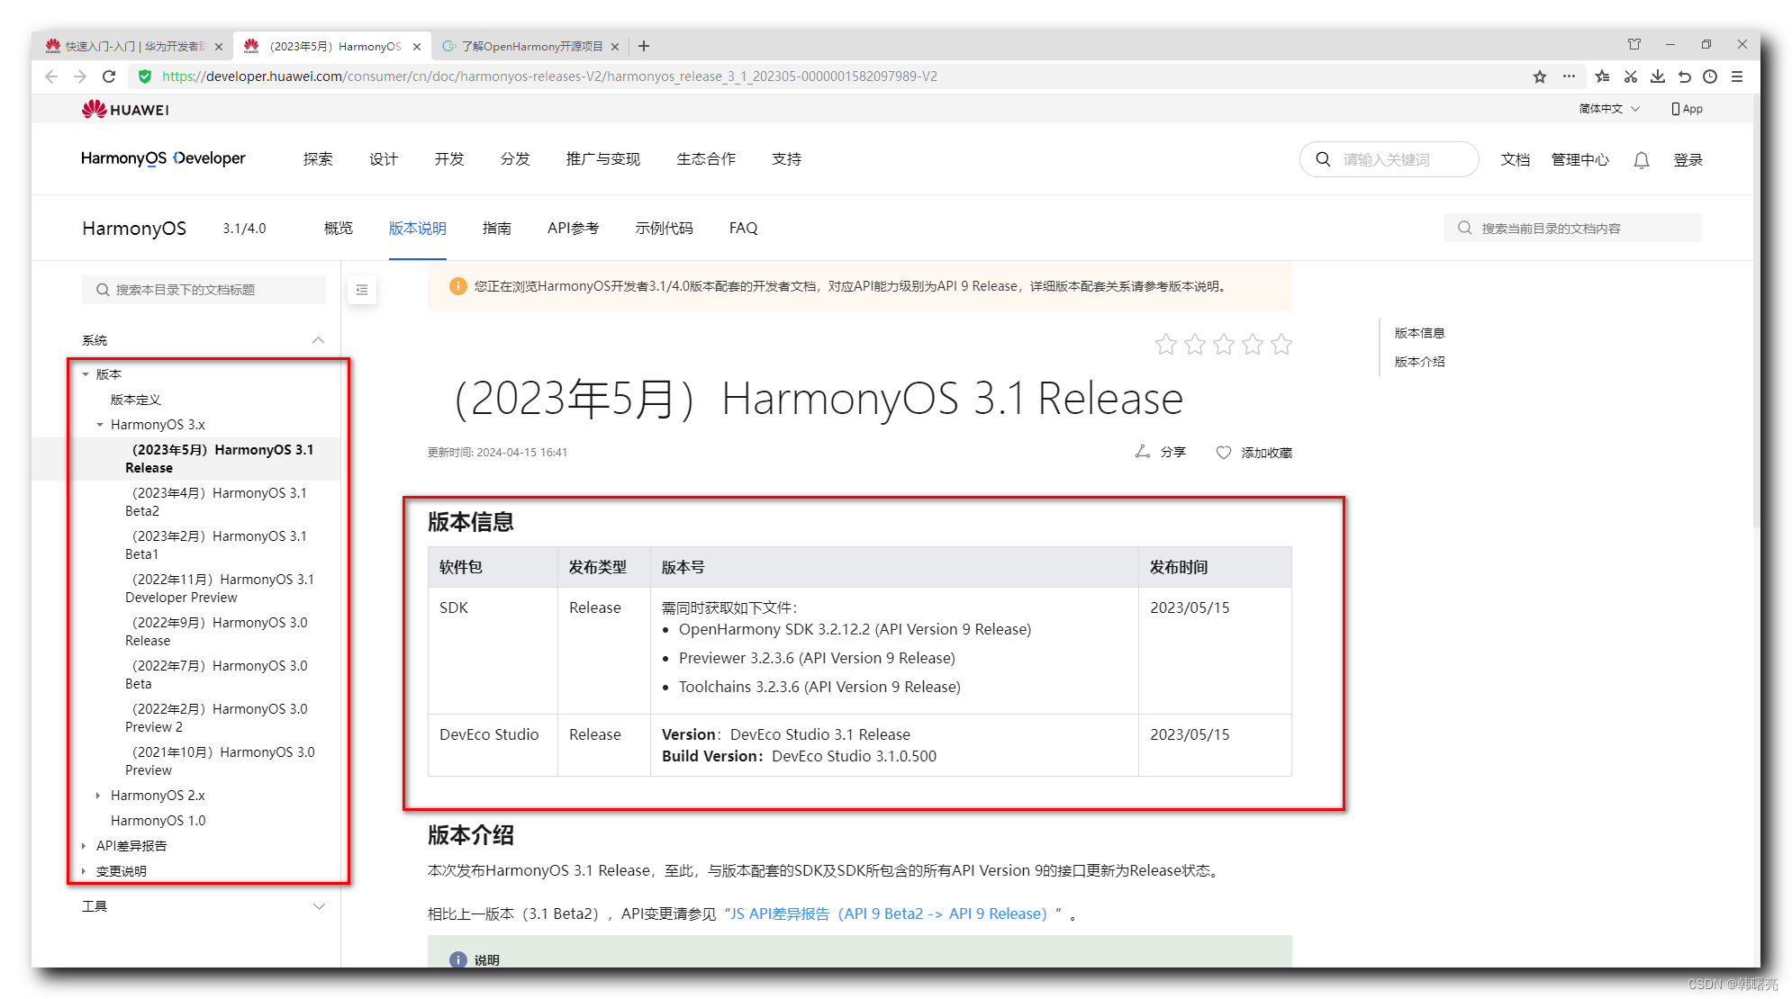Image resolution: width=1792 pixels, height=999 pixels.
Task: Rate with the fifth star
Action: coord(1281,344)
